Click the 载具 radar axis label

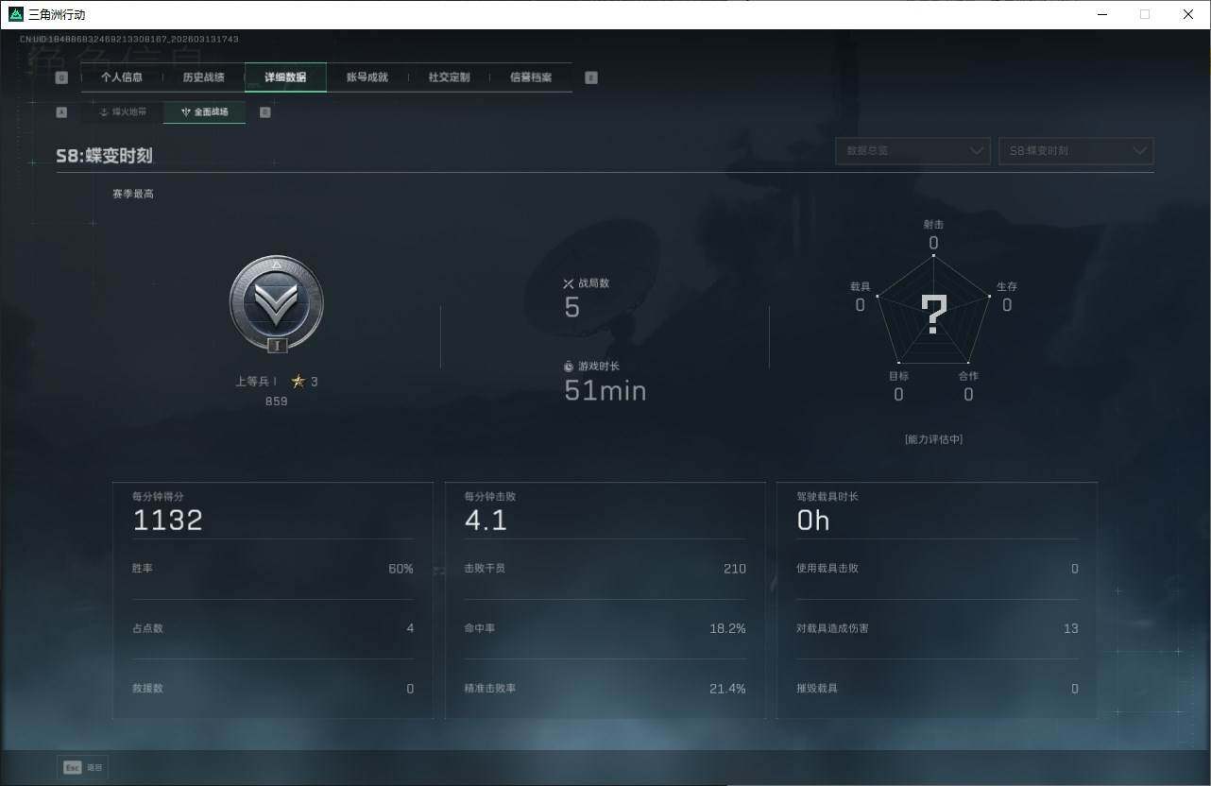860,286
